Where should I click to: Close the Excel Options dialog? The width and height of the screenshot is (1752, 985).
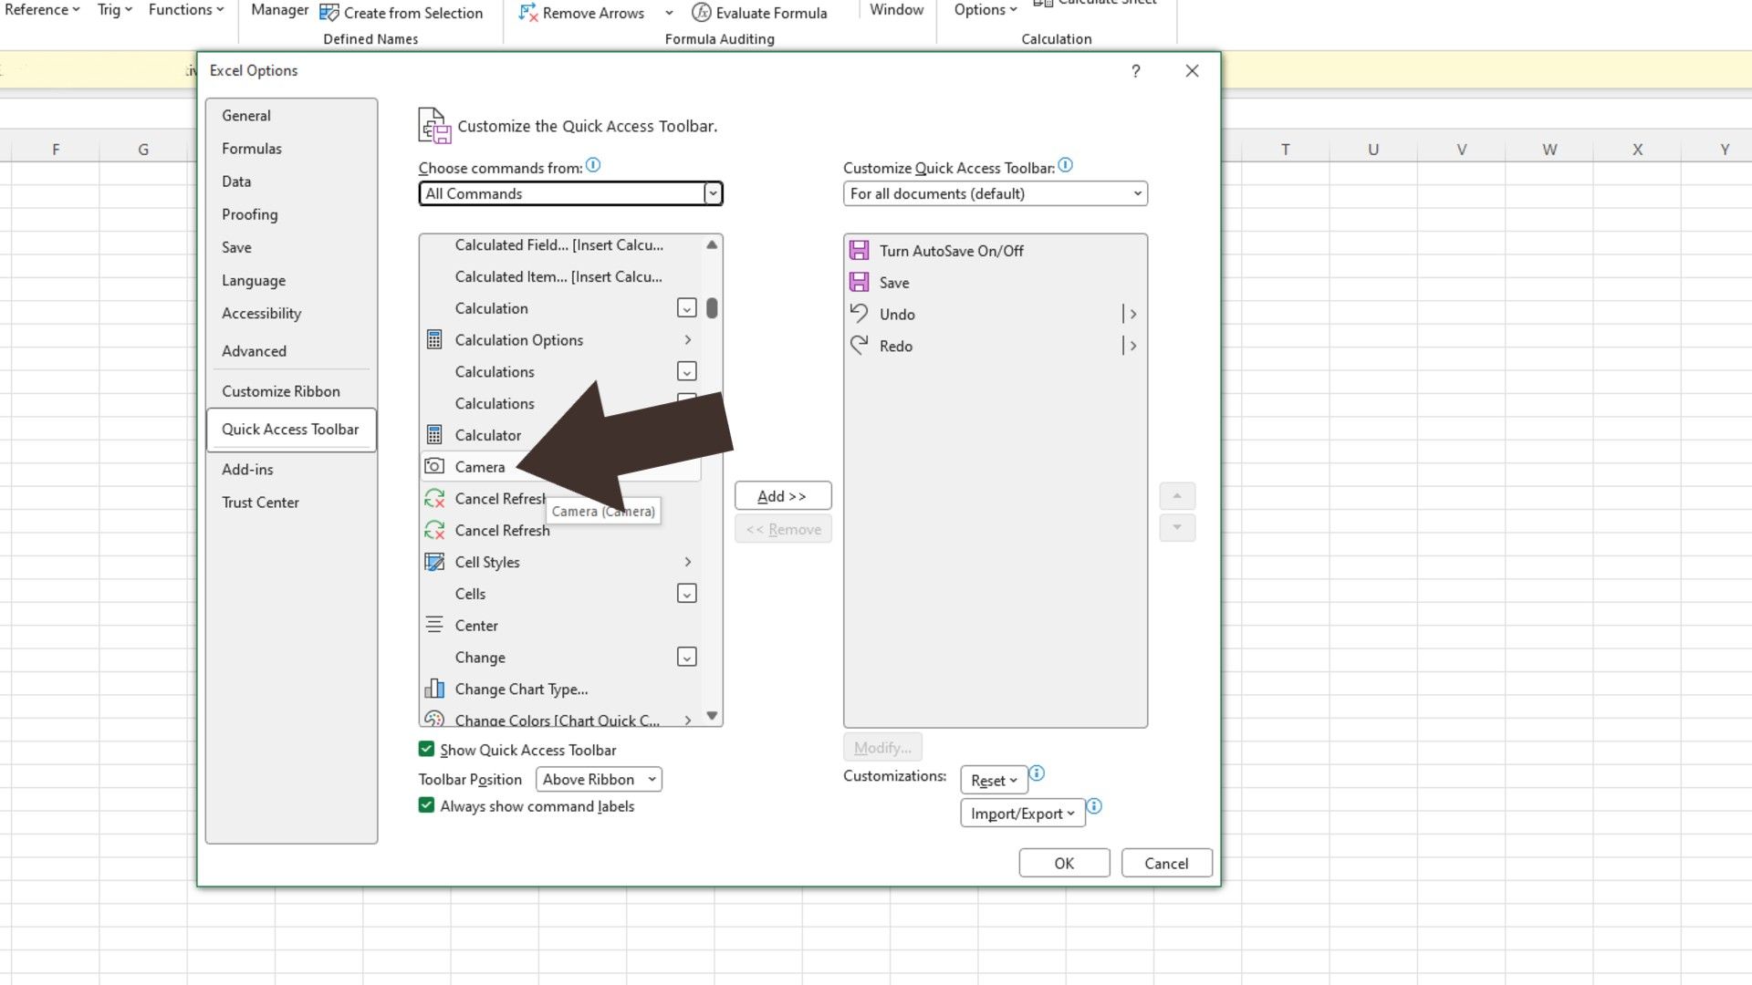(x=1192, y=71)
